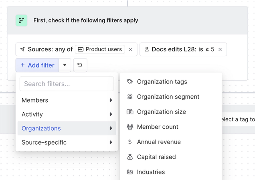Click the Industries factory icon
Viewport: 255px width, 180px height.
point(130,172)
